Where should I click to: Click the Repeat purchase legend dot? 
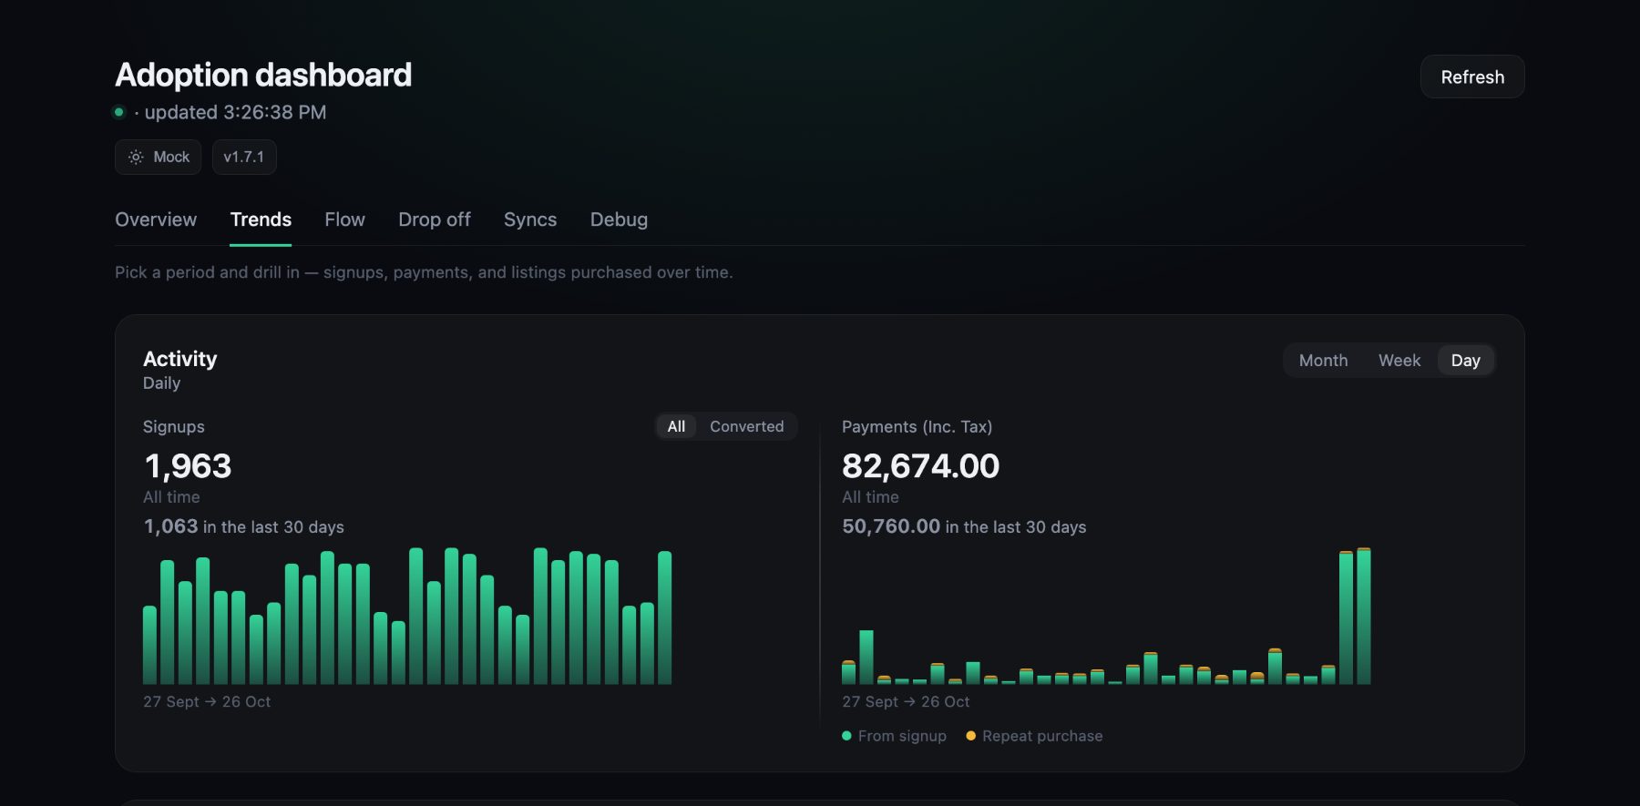point(970,736)
